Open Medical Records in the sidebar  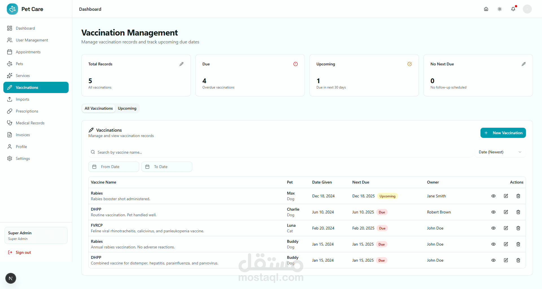coord(36,123)
